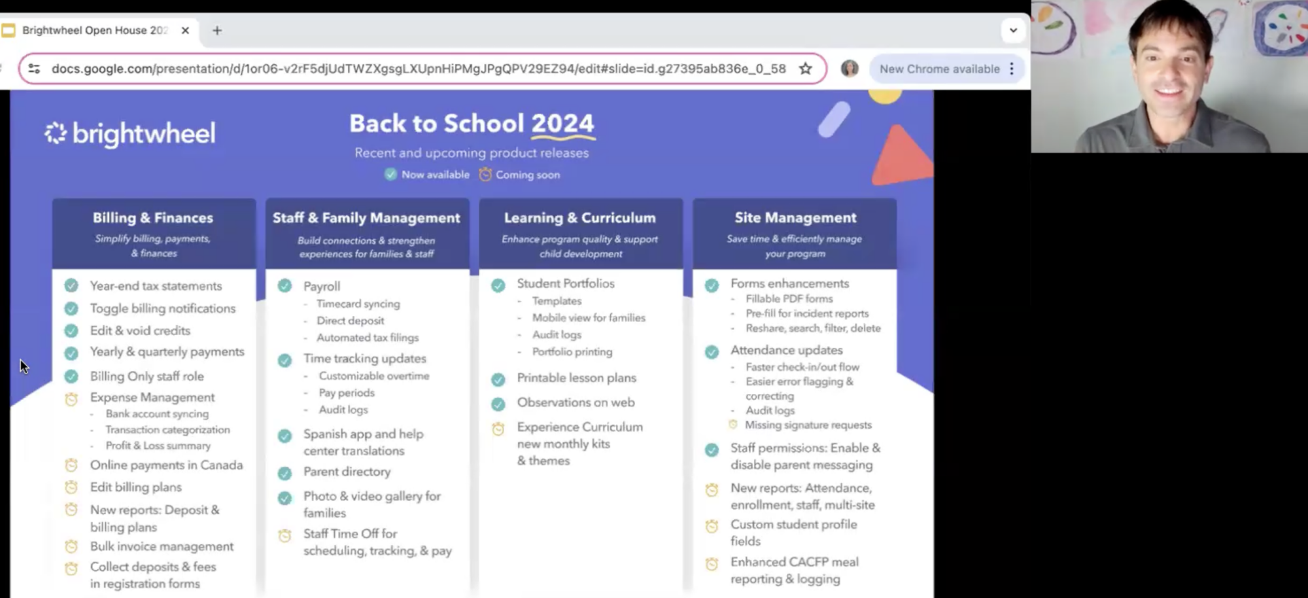This screenshot has height=598, width=1308.
Task: Click the brightwheel logo on the slide
Action: 130,133
